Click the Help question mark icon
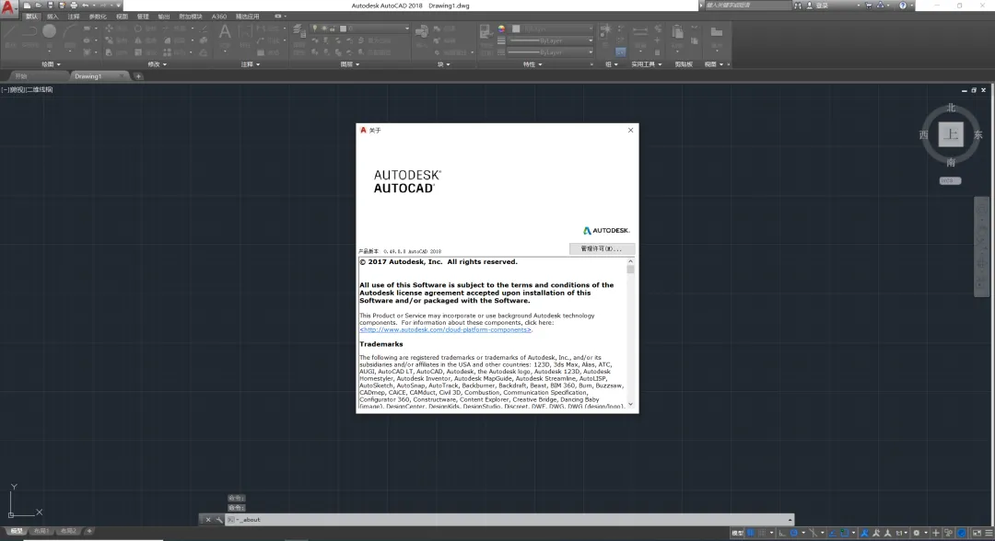This screenshot has height=541, width=995. click(902, 6)
